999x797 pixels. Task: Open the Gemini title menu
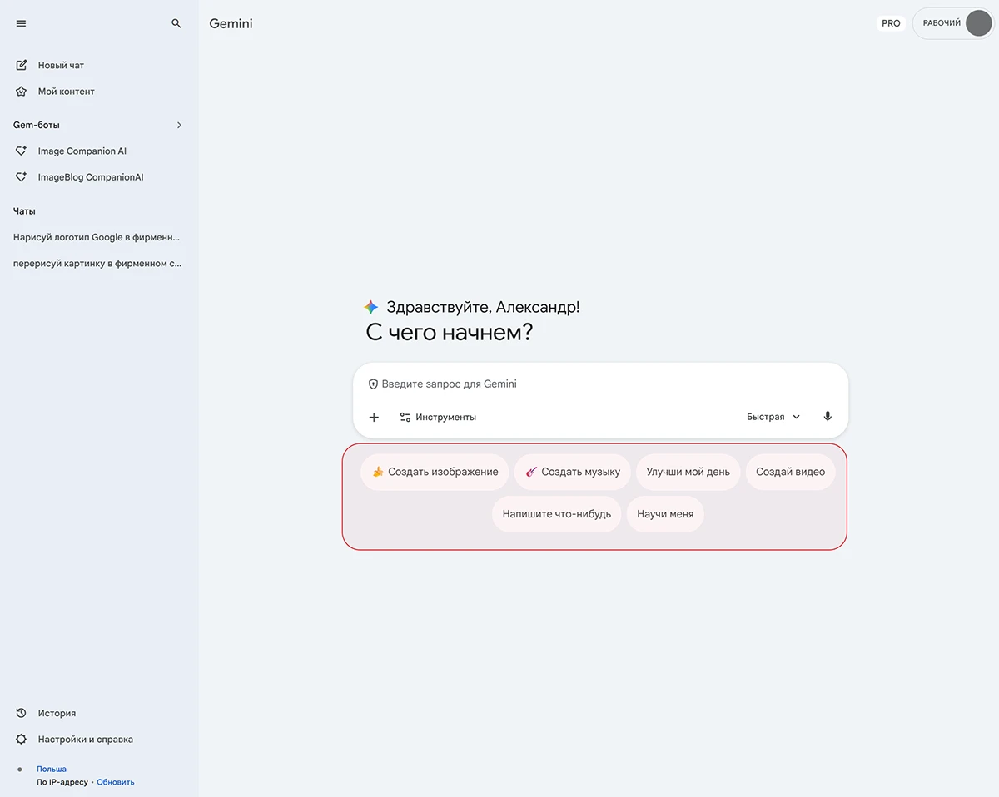231,24
